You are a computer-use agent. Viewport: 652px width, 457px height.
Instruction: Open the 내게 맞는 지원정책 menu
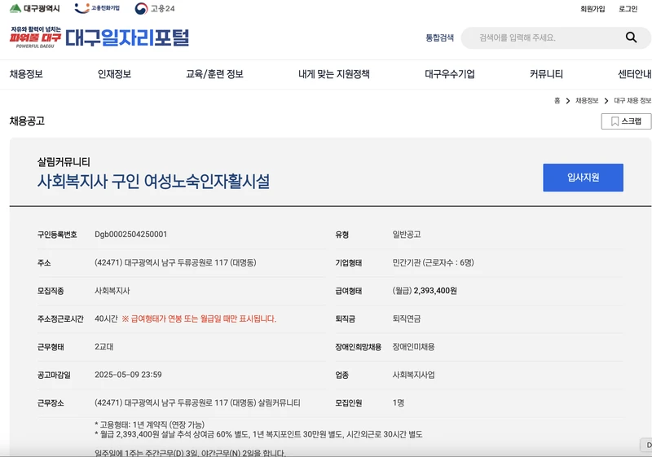pos(334,74)
